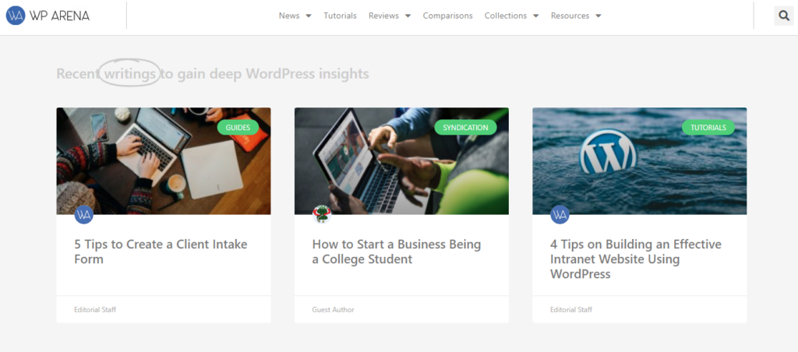Expand the Collections dropdown arrow
The width and height of the screenshot is (798, 352).
[x=535, y=16]
